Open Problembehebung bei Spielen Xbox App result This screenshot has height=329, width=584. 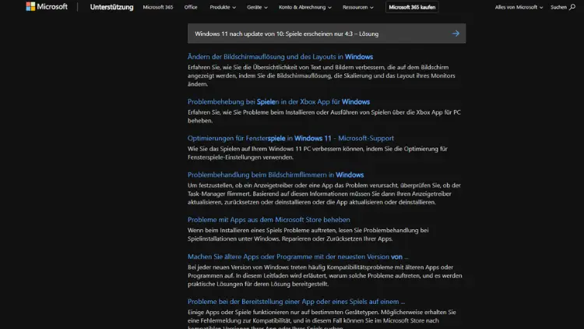[x=279, y=102]
